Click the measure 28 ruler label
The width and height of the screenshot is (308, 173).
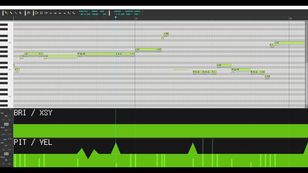coord(291,19)
